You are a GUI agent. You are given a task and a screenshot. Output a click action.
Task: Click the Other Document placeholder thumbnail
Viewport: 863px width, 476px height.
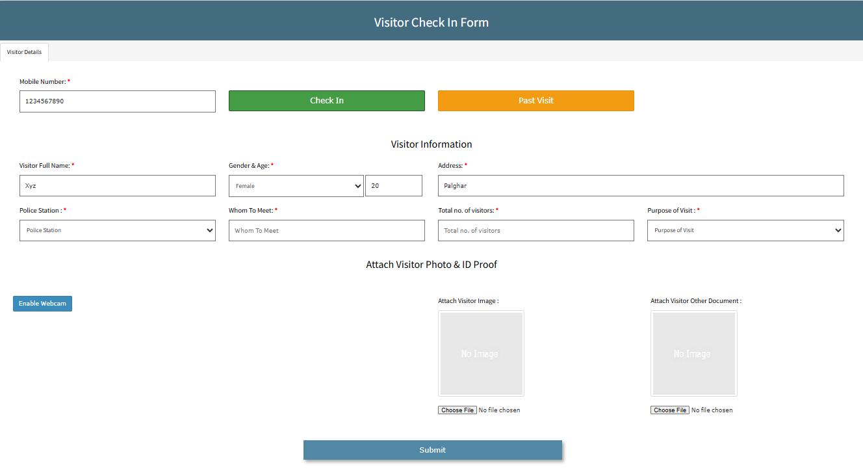pyautogui.click(x=693, y=353)
